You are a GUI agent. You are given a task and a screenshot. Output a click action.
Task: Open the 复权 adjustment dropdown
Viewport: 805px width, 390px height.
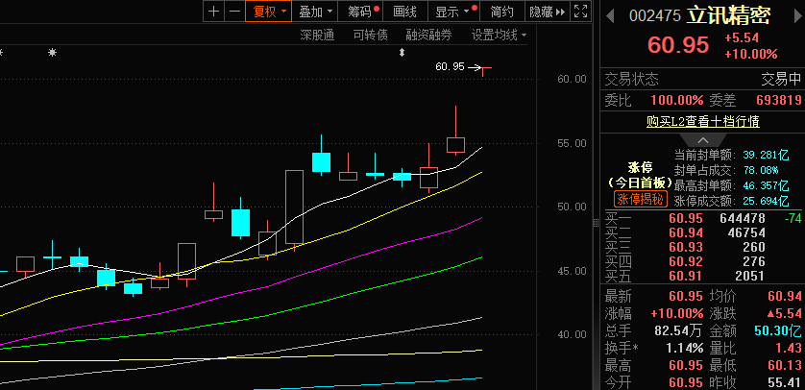[x=269, y=12]
